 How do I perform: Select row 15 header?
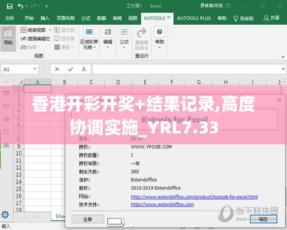point(19,189)
